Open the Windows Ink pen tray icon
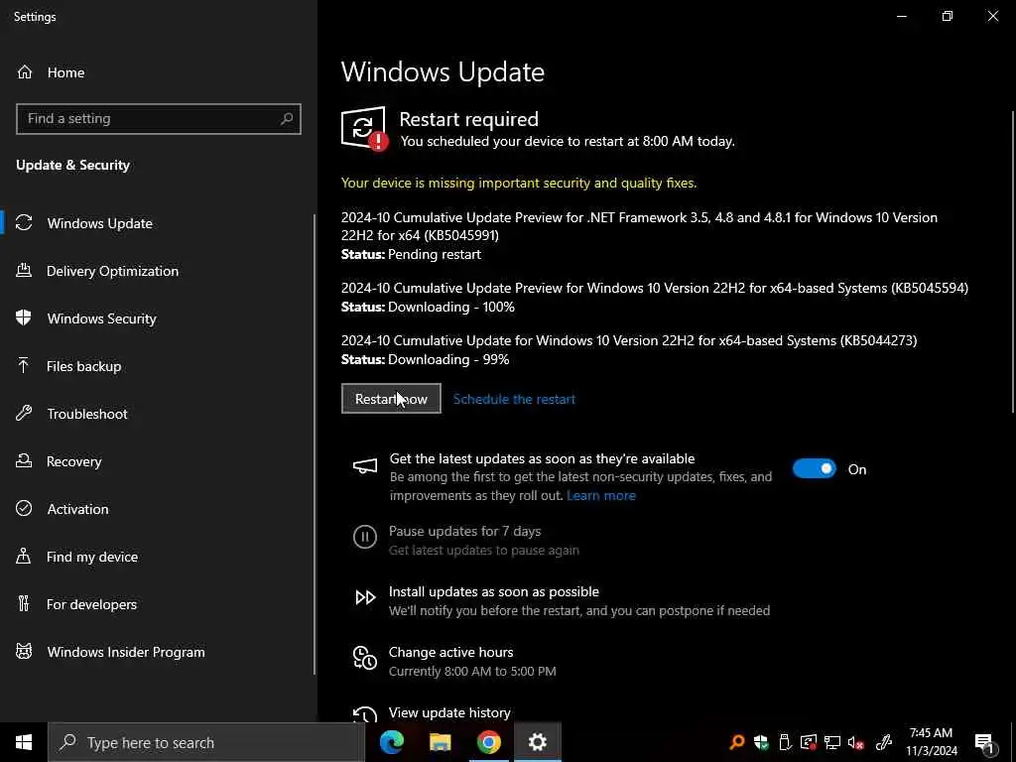This screenshot has height=762, width=1016. [884, 742]
